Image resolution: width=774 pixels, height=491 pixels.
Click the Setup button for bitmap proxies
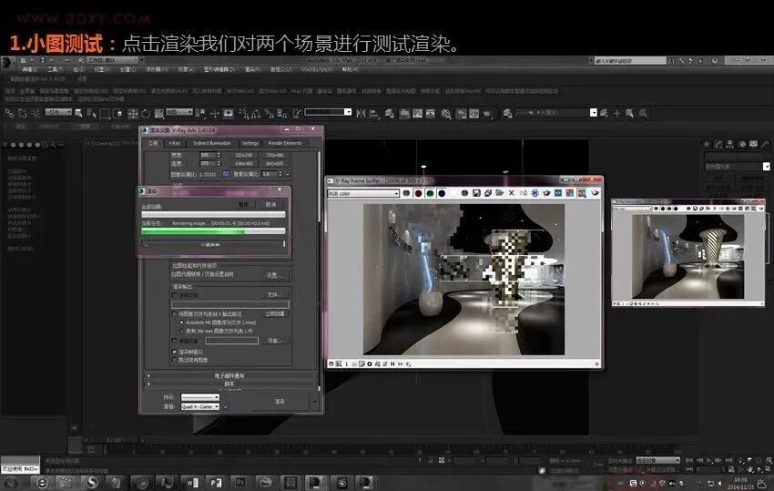click(x=274, y=274)
